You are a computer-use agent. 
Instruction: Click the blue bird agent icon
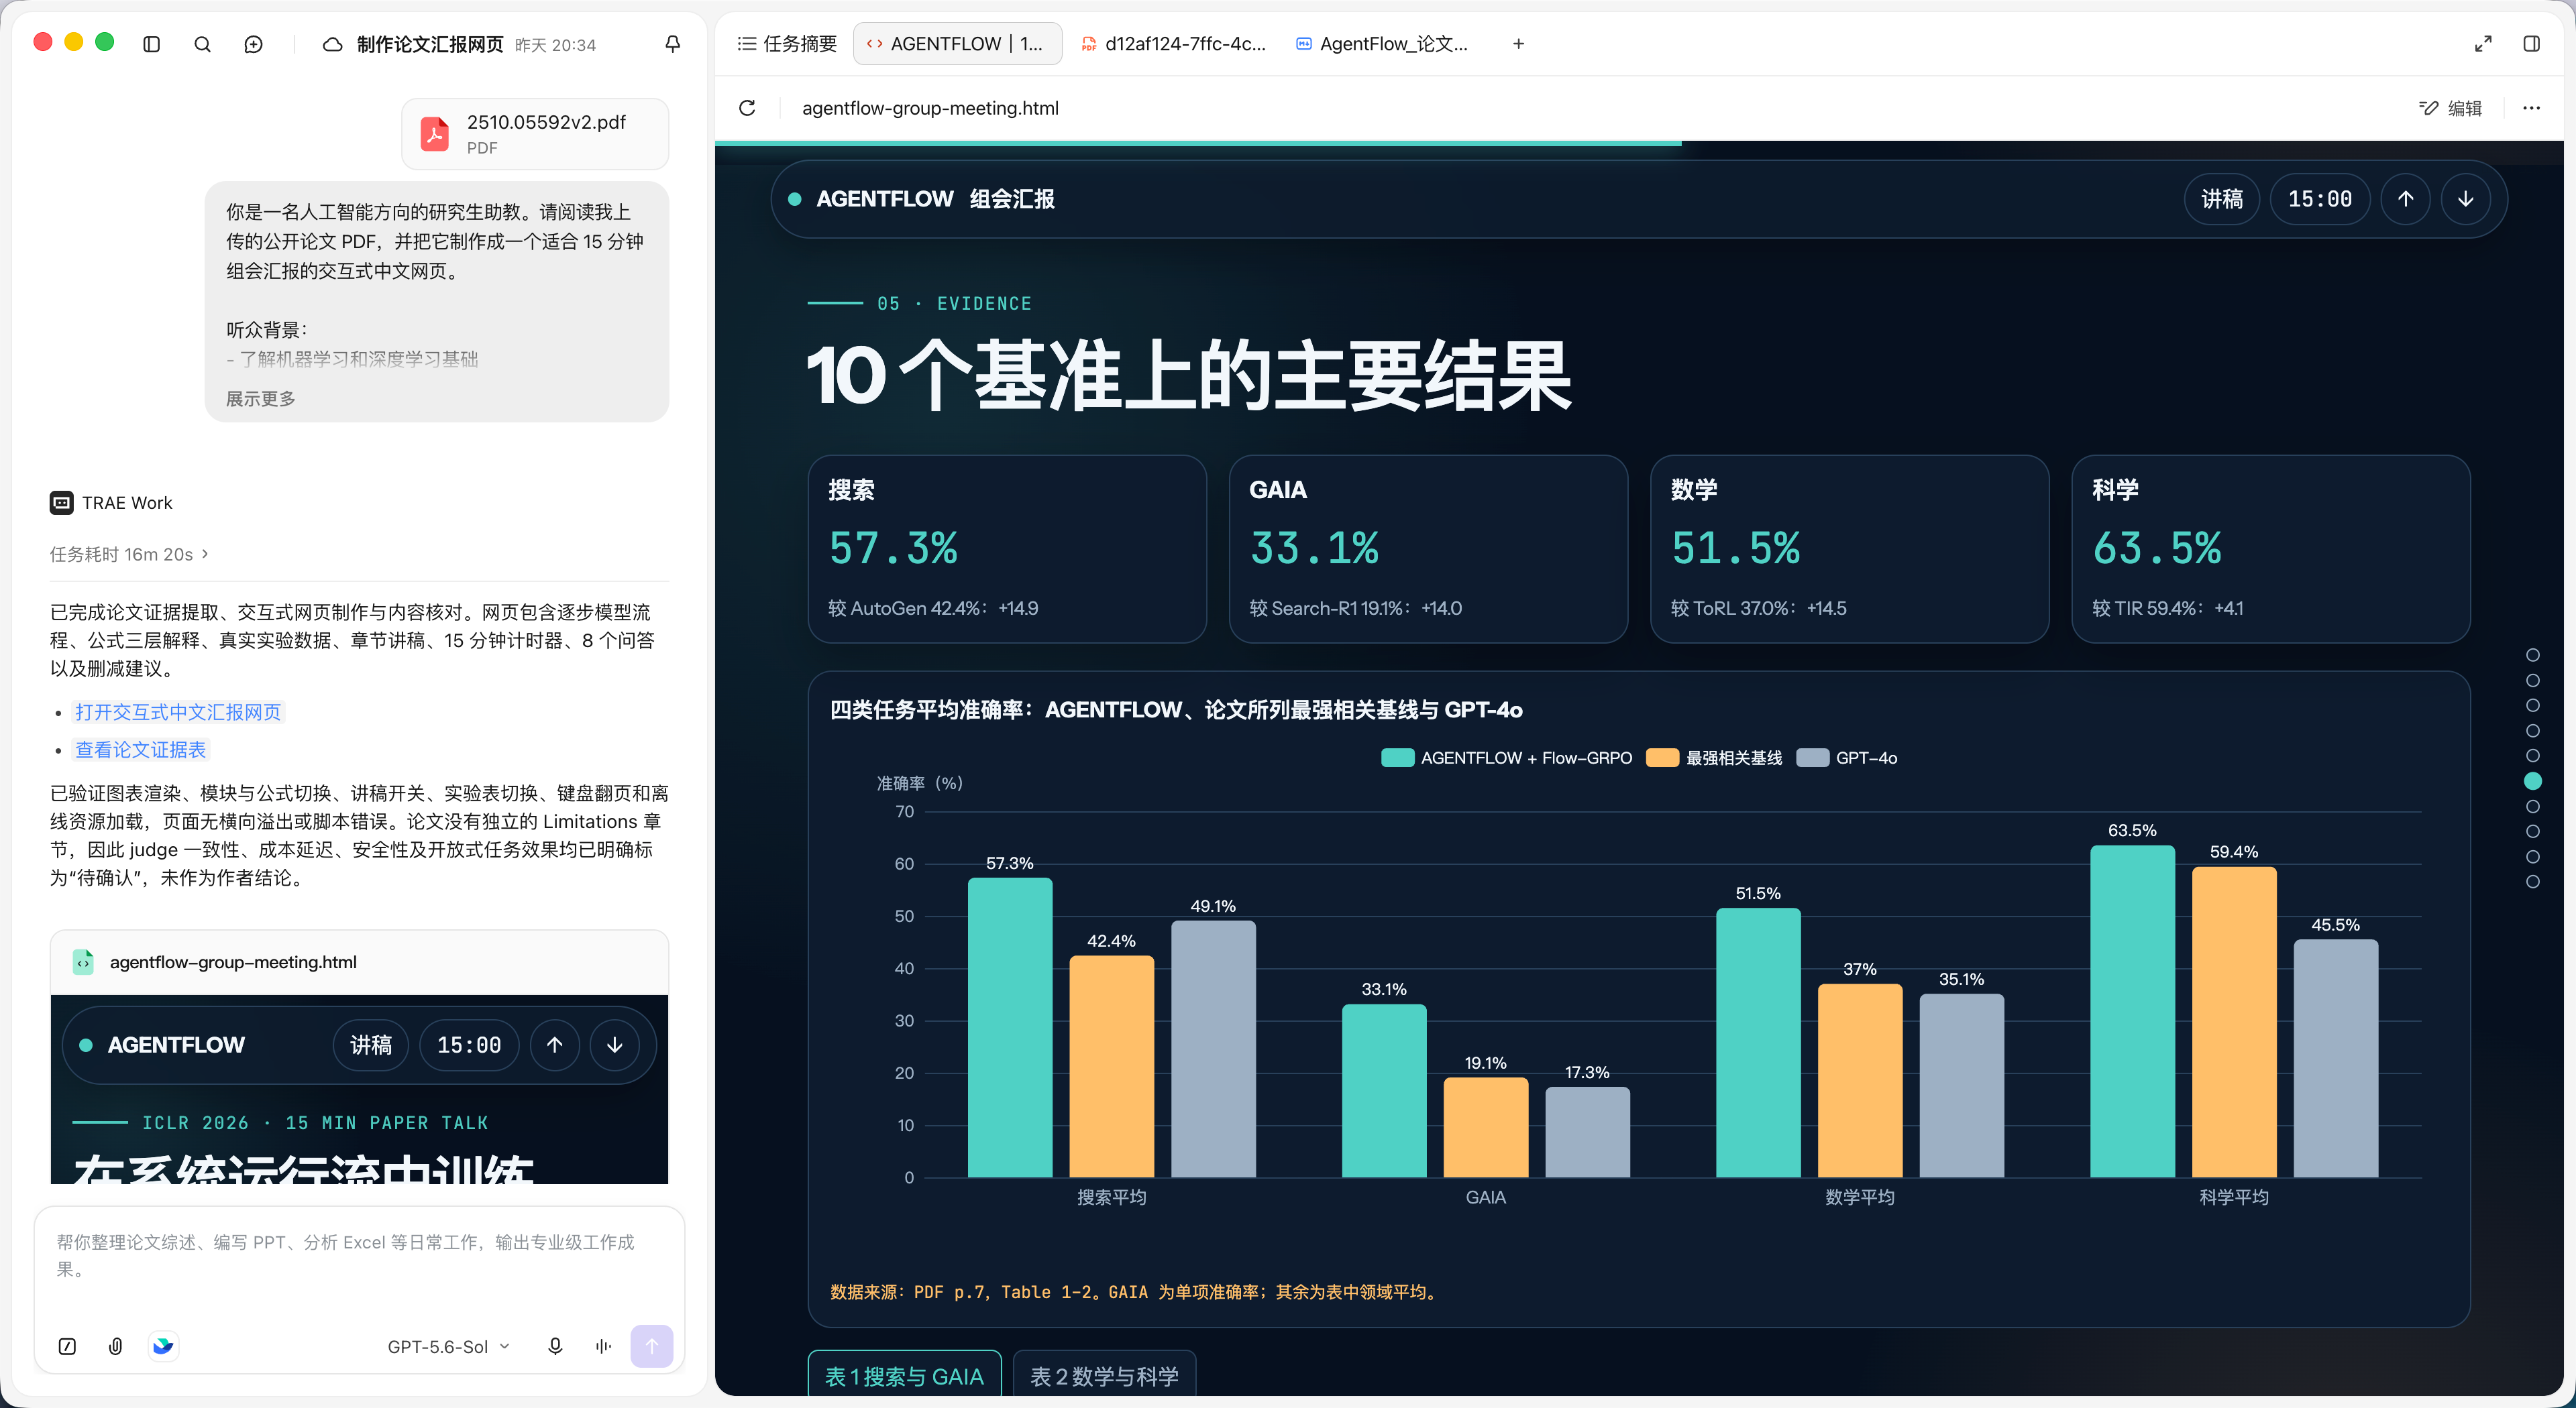tap(163, 1346)
